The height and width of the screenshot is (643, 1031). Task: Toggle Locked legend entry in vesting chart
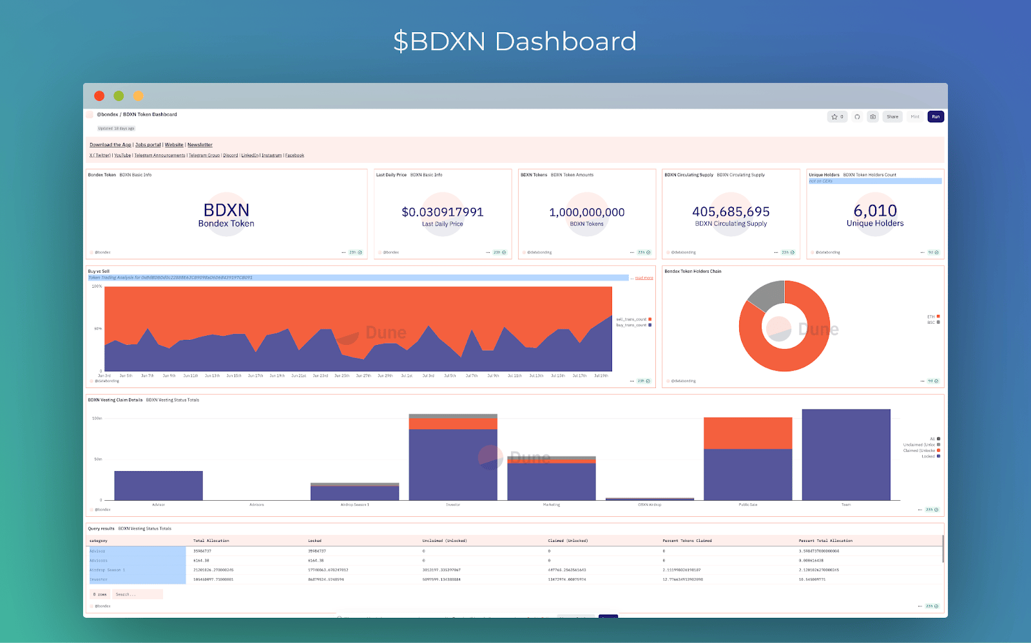(930, 456)
